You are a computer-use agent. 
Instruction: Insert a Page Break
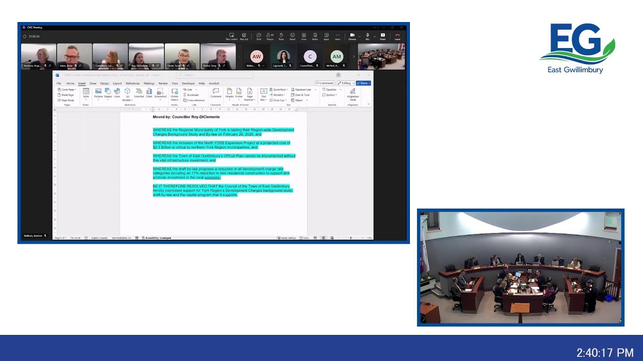66,100
